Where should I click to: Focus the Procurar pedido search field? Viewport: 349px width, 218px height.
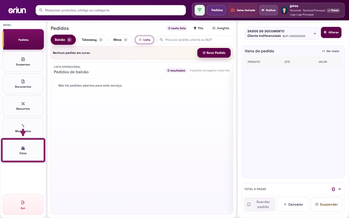(x=195, y=40)
